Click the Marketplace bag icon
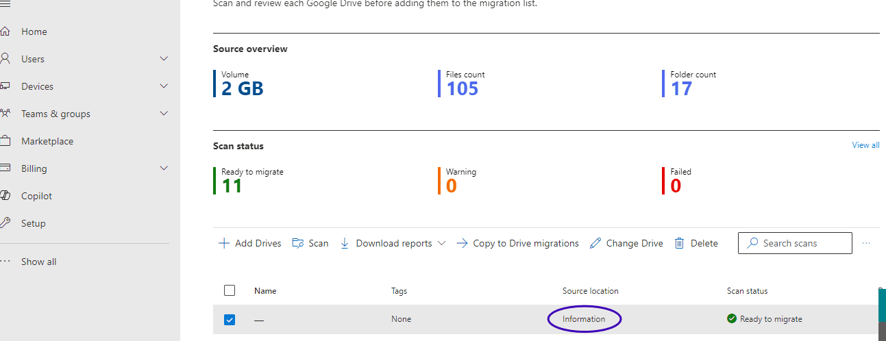Image resolution: width=886 pixels, height=341 pixels. (x=5, y=141)
